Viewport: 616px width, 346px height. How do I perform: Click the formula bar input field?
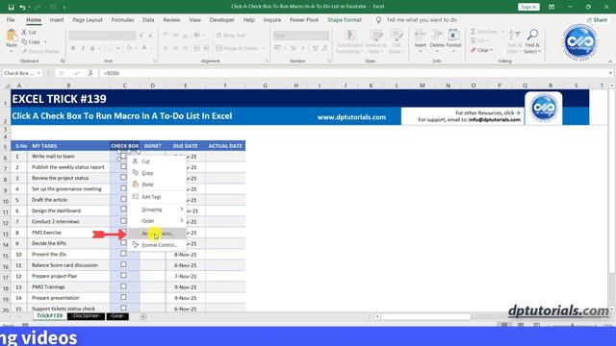353,73
